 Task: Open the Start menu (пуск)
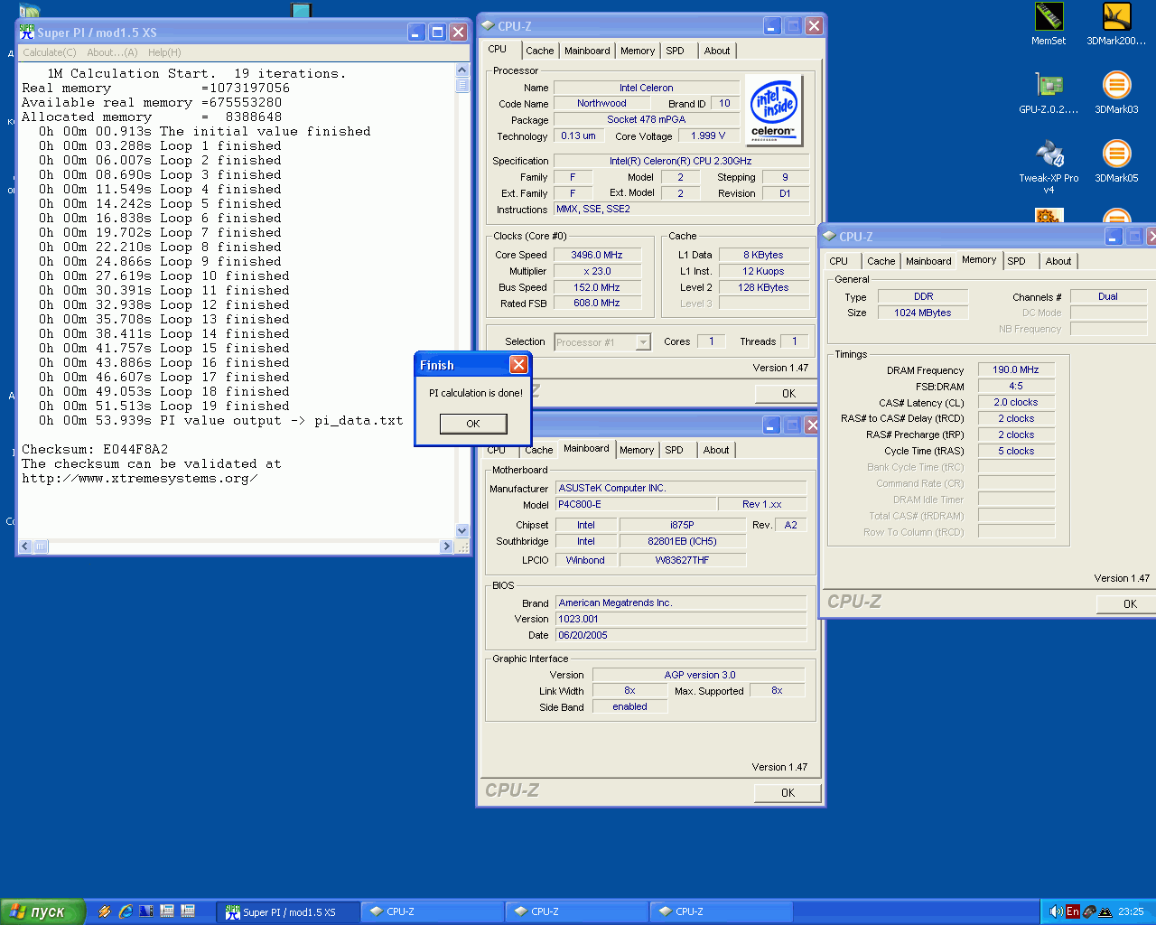[42, 911]
